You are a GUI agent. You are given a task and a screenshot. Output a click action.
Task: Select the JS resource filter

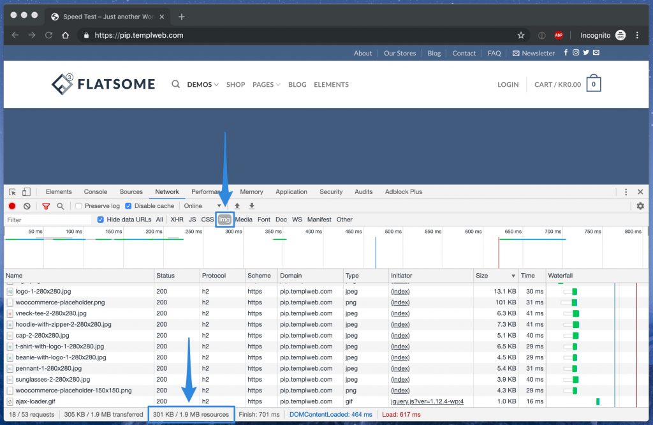coord(192,220)
